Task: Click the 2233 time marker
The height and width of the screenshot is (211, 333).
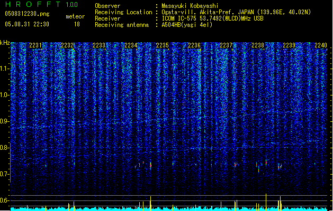Action: pos(99,45)
